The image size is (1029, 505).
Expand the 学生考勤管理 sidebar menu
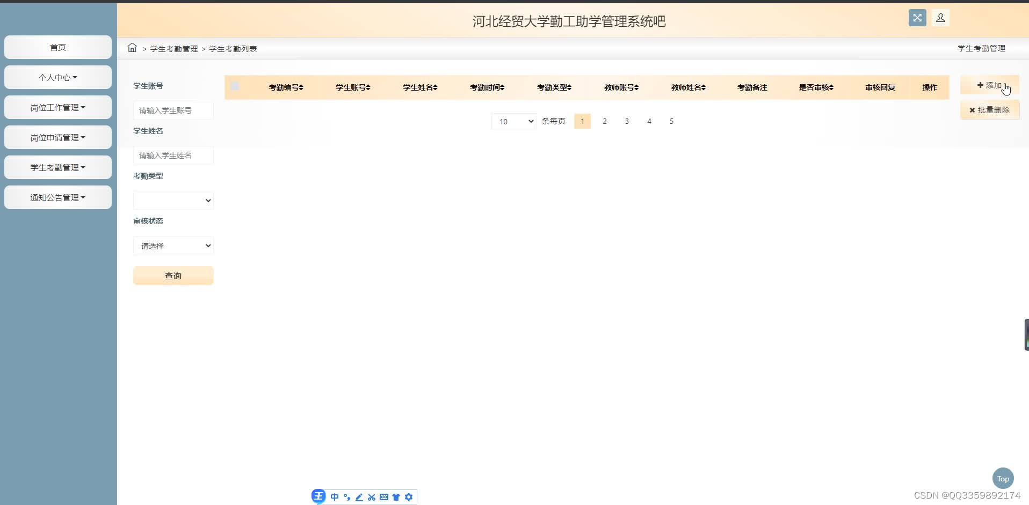coord(58,167)
